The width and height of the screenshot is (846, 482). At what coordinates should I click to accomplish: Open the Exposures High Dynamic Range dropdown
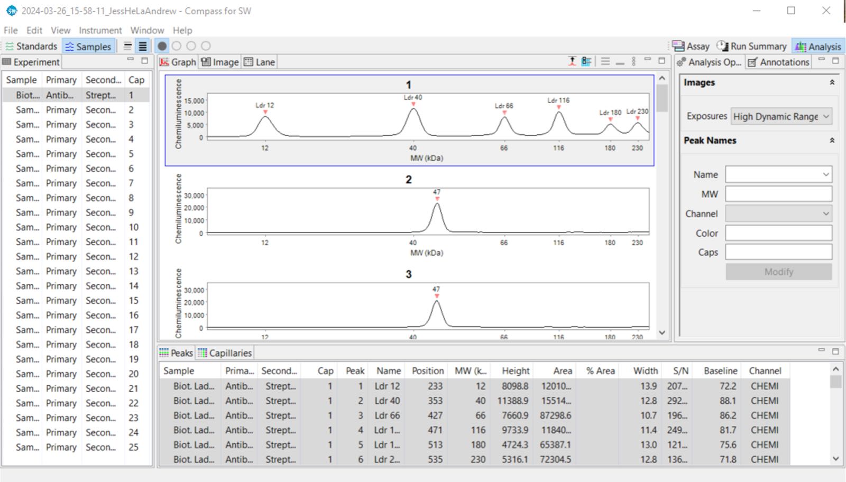click(781, 116)
